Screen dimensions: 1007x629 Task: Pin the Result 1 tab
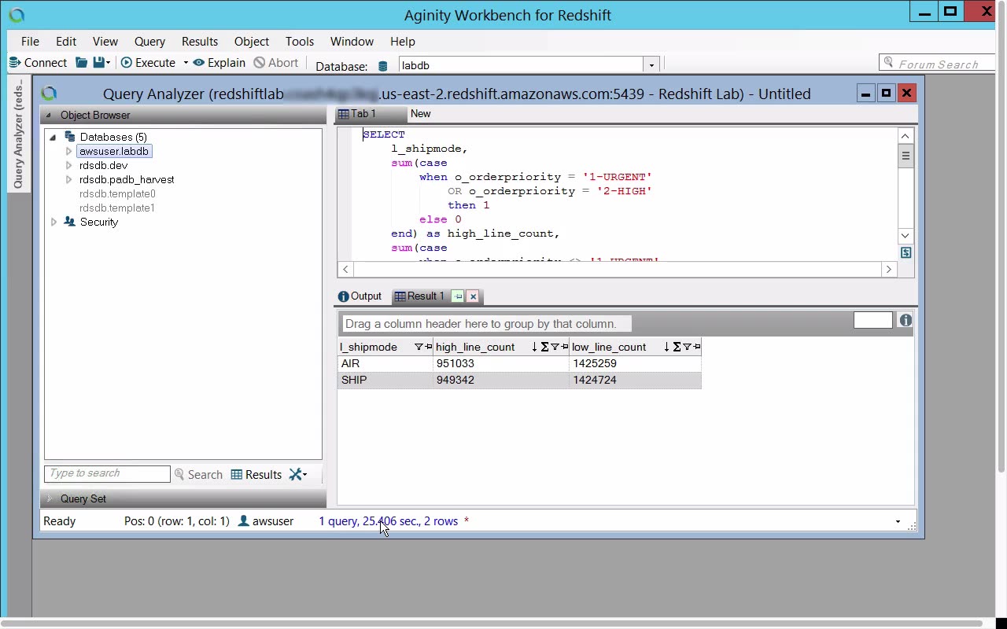(458, 296)
